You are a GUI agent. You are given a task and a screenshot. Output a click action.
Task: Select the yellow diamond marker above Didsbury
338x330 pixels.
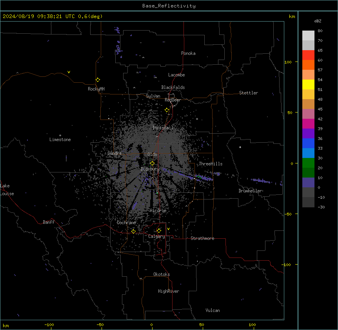(152, 163)
